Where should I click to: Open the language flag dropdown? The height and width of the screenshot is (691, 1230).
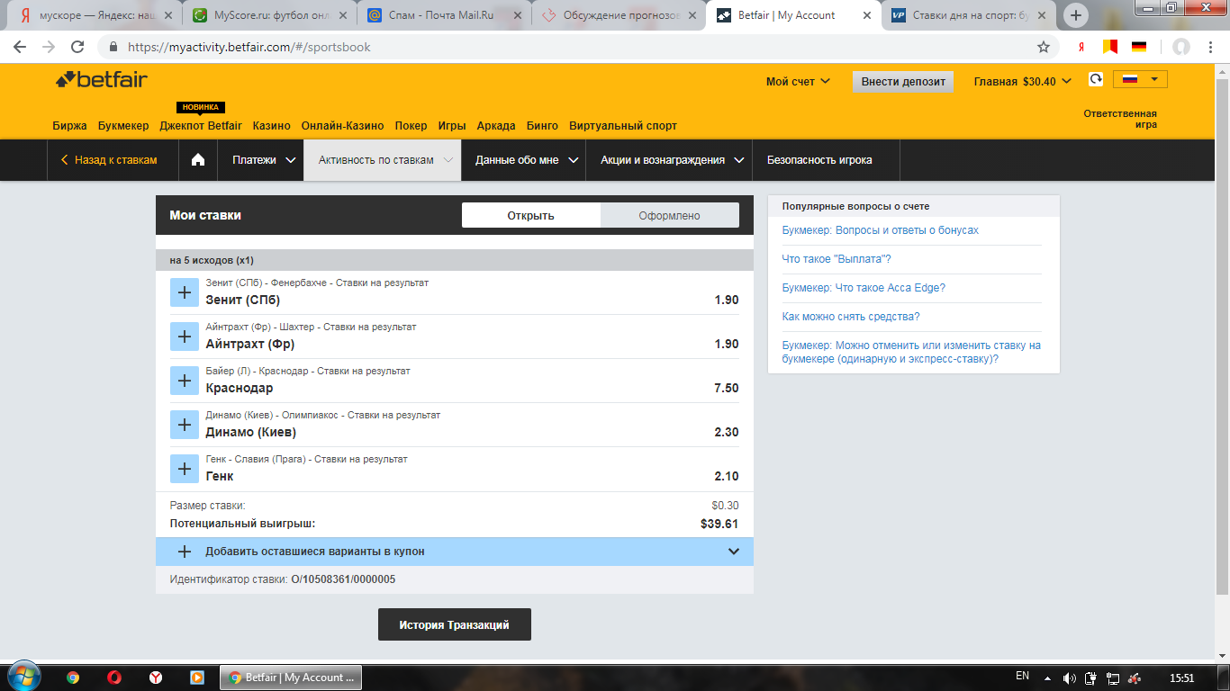(x=1140, y=80)
